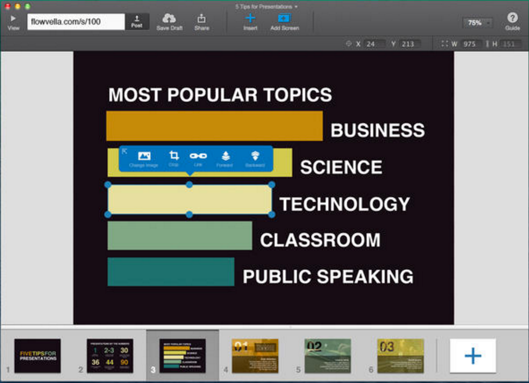Click the Add Screen icon

pos(284,21)
